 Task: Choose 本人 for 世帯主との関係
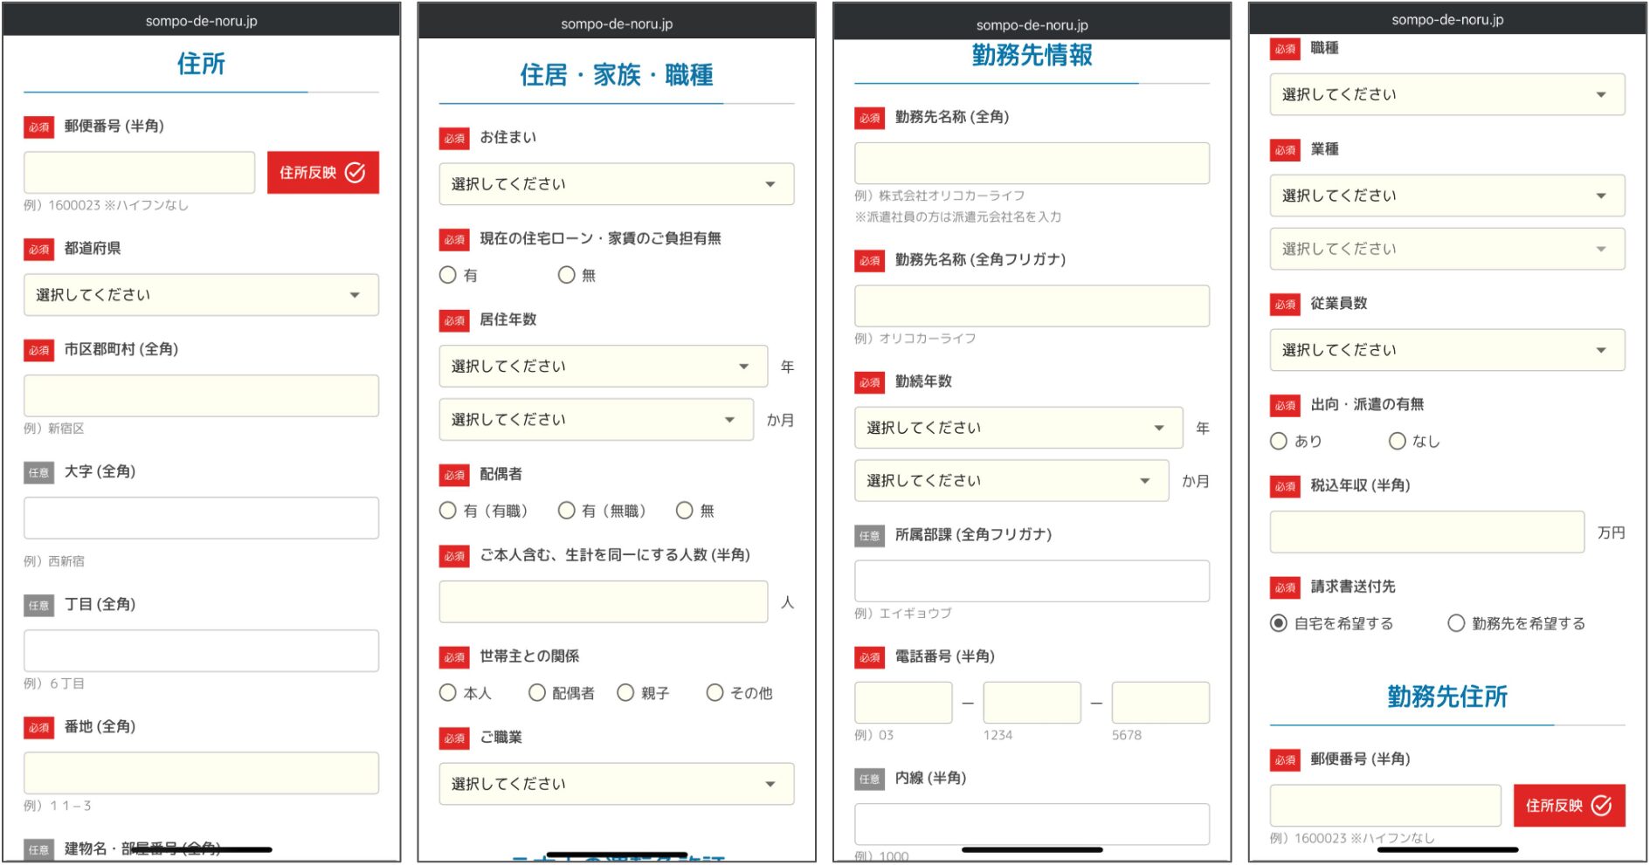448,693
